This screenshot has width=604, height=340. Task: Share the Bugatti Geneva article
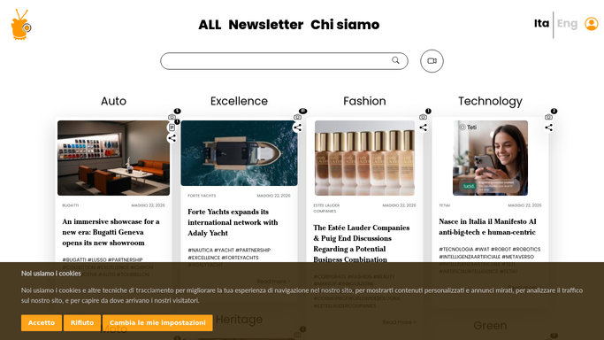coord(172,138)
